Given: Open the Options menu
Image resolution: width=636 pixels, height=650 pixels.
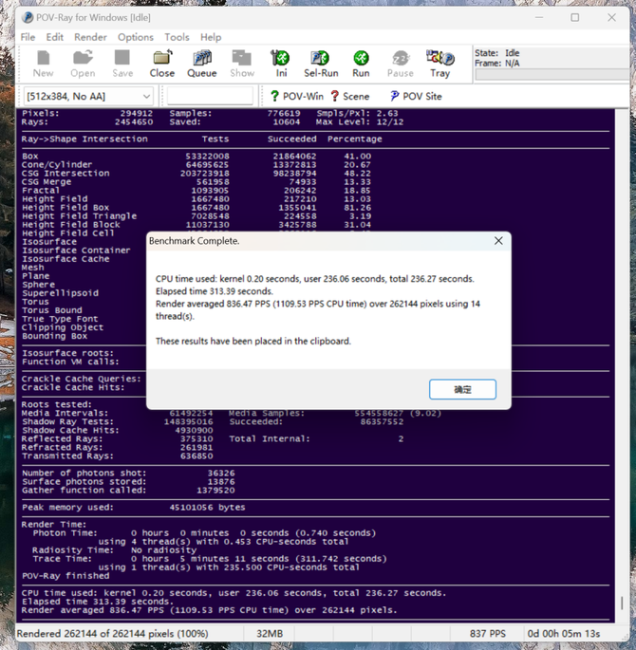Looking at the screenshot, I should [136, 37].
